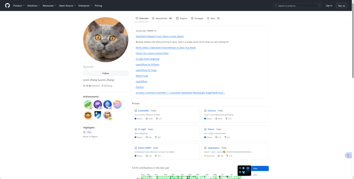The height and width of the screenshot is (179, 354).
Task: Open the 2 following list
Action: point(107,86)
